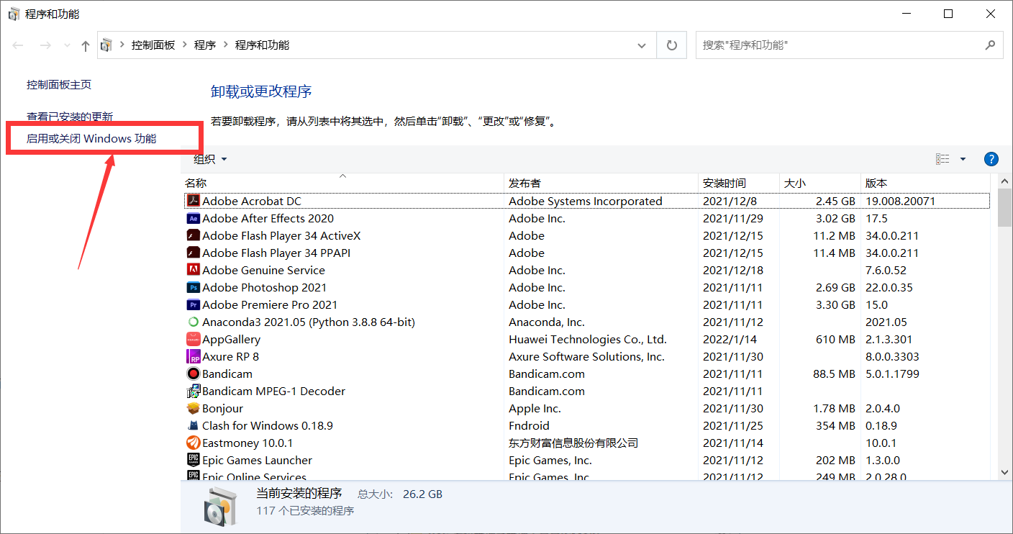The image size is (1013, 534).
Task: Sort by the 大小 column header
Action: click(x=820, y=183)
